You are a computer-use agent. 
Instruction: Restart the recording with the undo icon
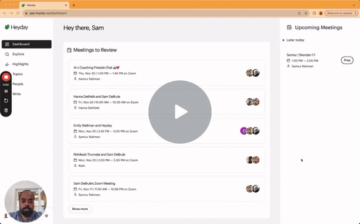tap(6, 101)
